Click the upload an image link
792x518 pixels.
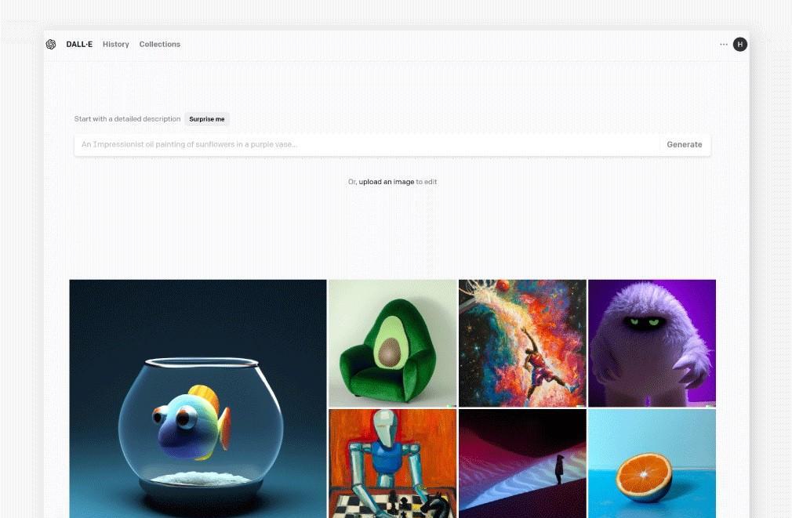coord(387,182)
